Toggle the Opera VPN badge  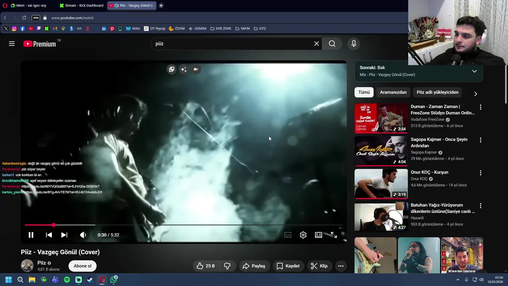click(x=36, y=18)
